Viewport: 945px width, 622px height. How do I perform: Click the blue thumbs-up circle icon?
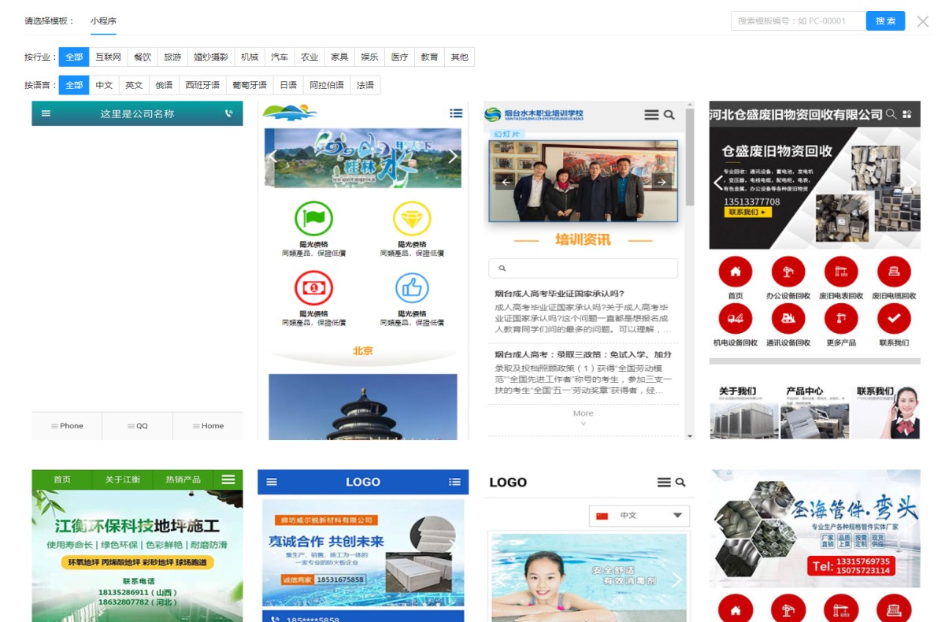pyautogui.click(x=412, y=289)
